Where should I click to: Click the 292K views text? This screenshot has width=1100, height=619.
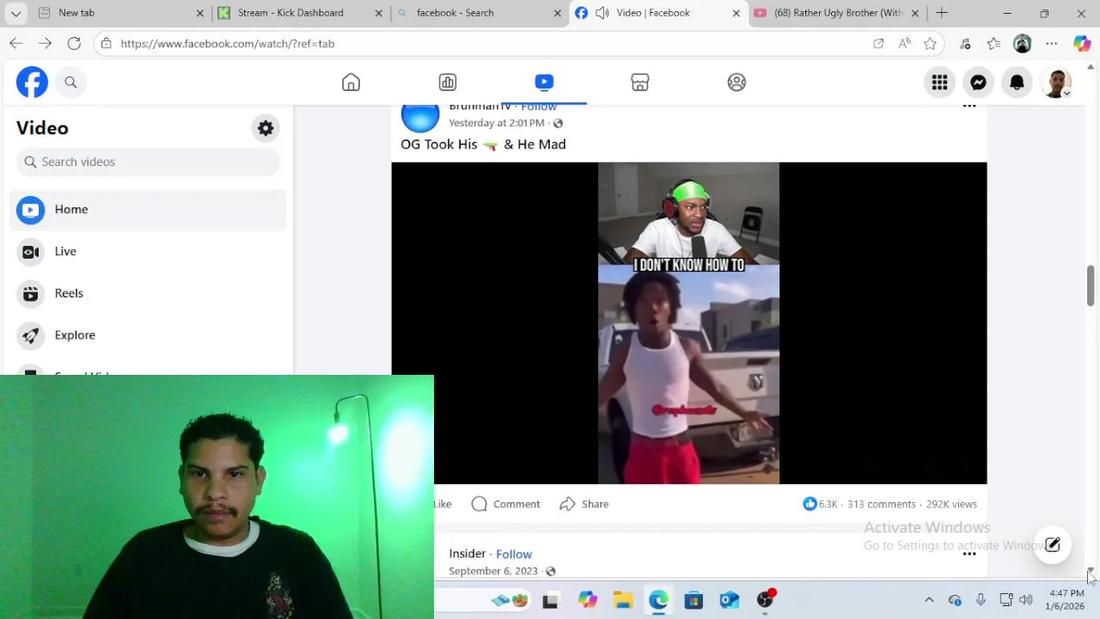pos(951,504)
